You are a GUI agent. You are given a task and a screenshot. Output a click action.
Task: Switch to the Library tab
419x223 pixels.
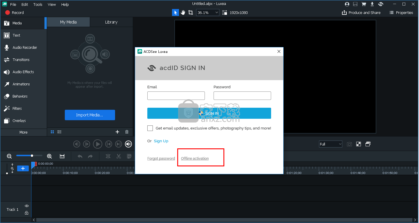(x=111, y=22)
